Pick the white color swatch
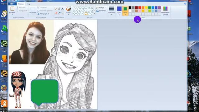The height and width of the screenshot is (112, 199). click(x=130, y=11)
